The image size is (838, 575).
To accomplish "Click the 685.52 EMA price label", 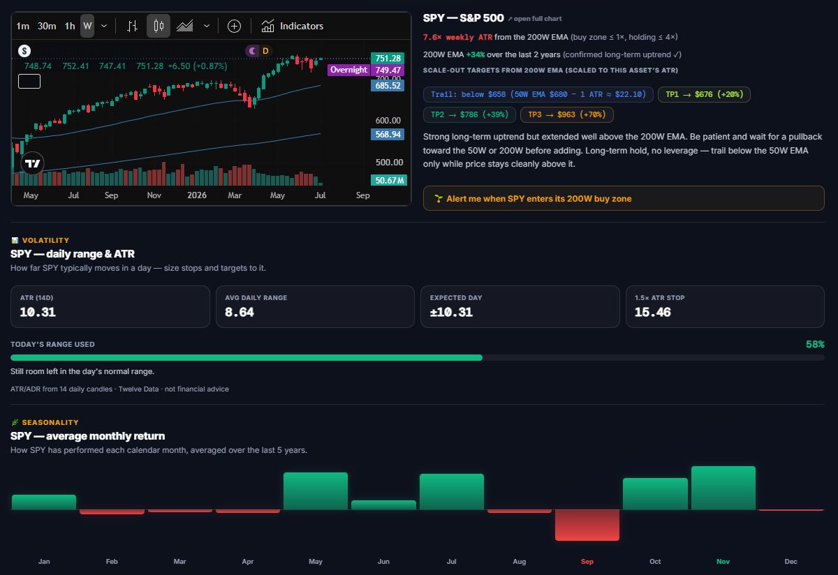I will click(388, 86).
